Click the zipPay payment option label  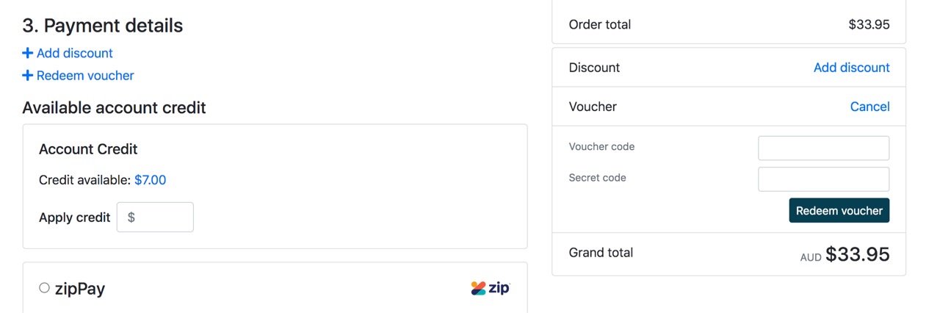79,289
